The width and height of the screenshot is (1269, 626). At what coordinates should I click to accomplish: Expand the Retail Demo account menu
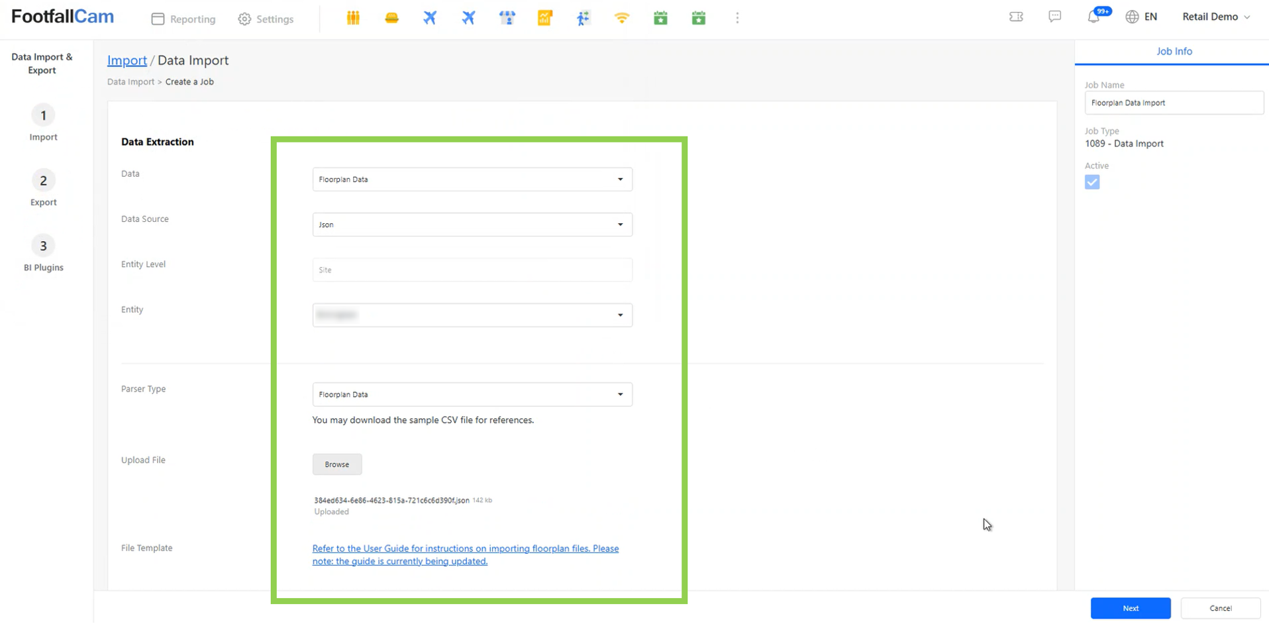pyautogui.click(x=1216, y=17)
